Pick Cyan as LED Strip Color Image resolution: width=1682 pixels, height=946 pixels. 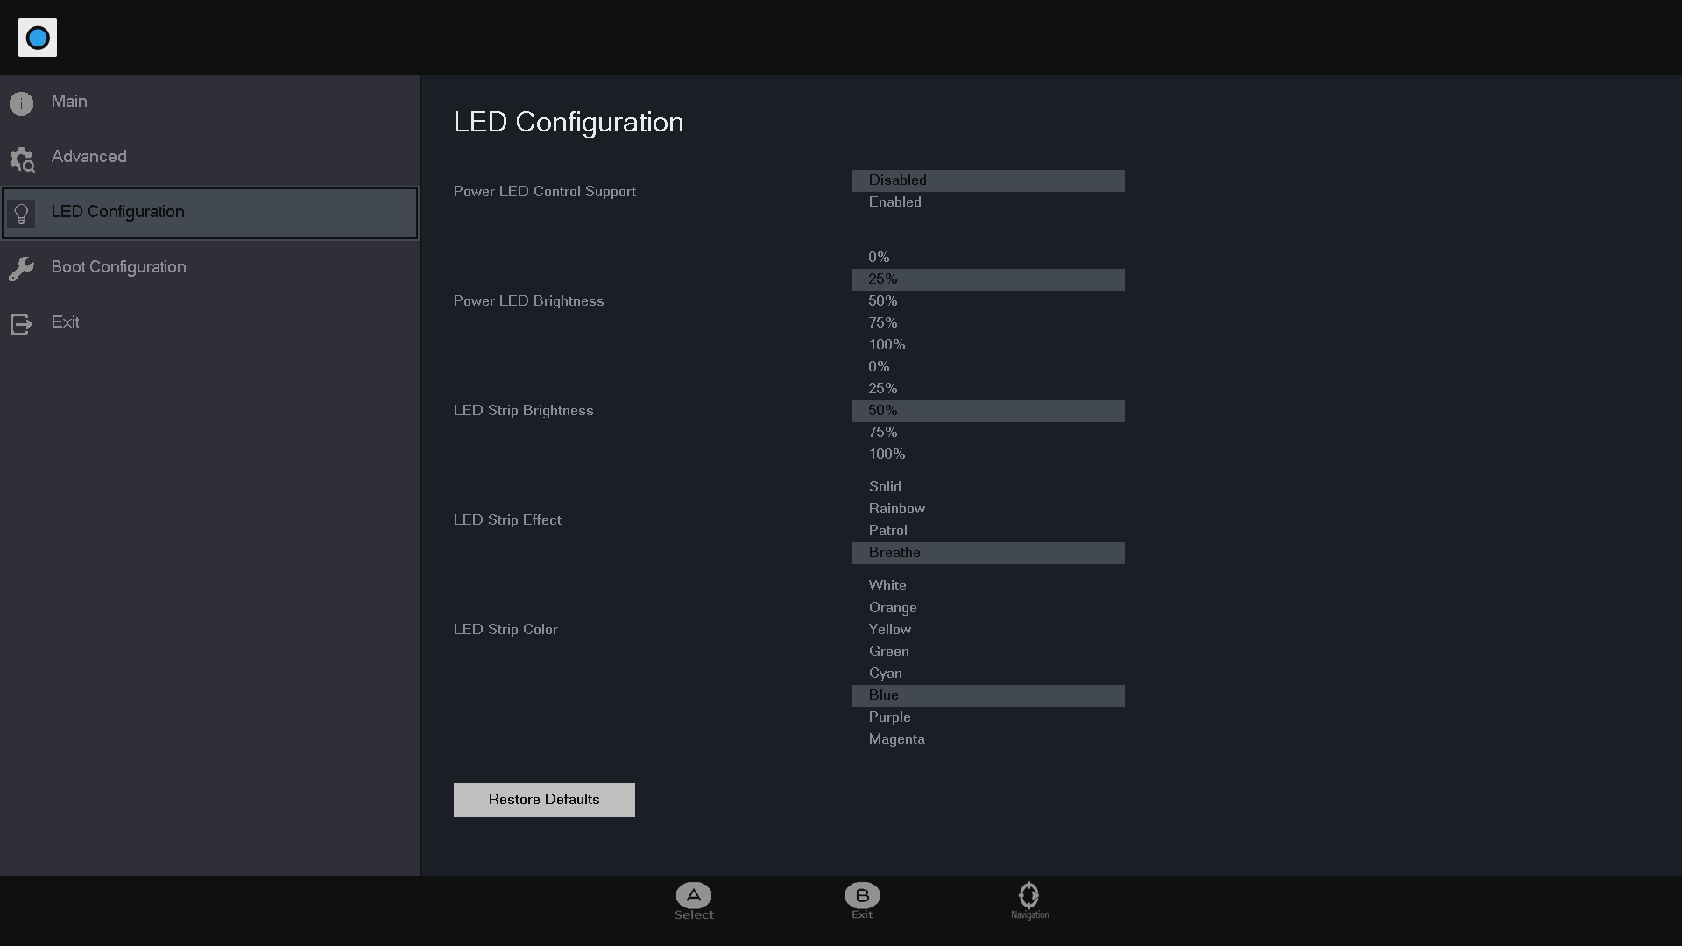[987, 674]
